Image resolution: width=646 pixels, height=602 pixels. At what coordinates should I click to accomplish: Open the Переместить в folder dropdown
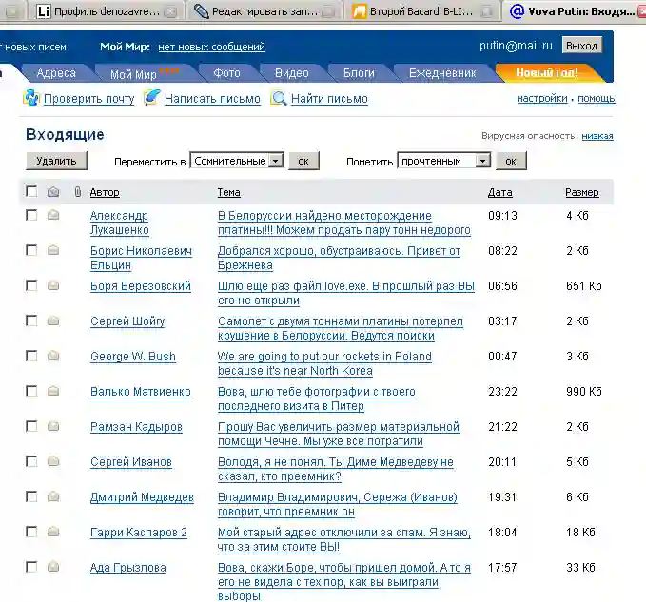[237, 161]
